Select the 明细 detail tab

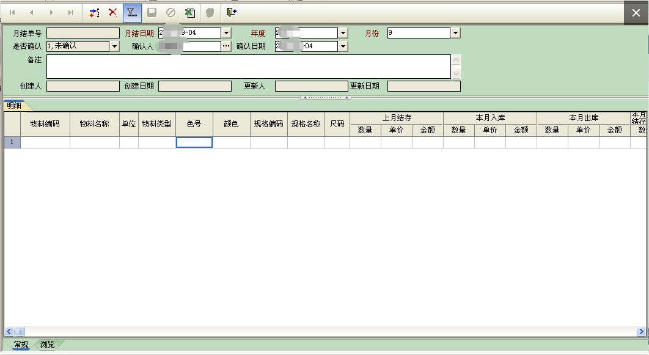pyautogui.click(x=13, y=106)
